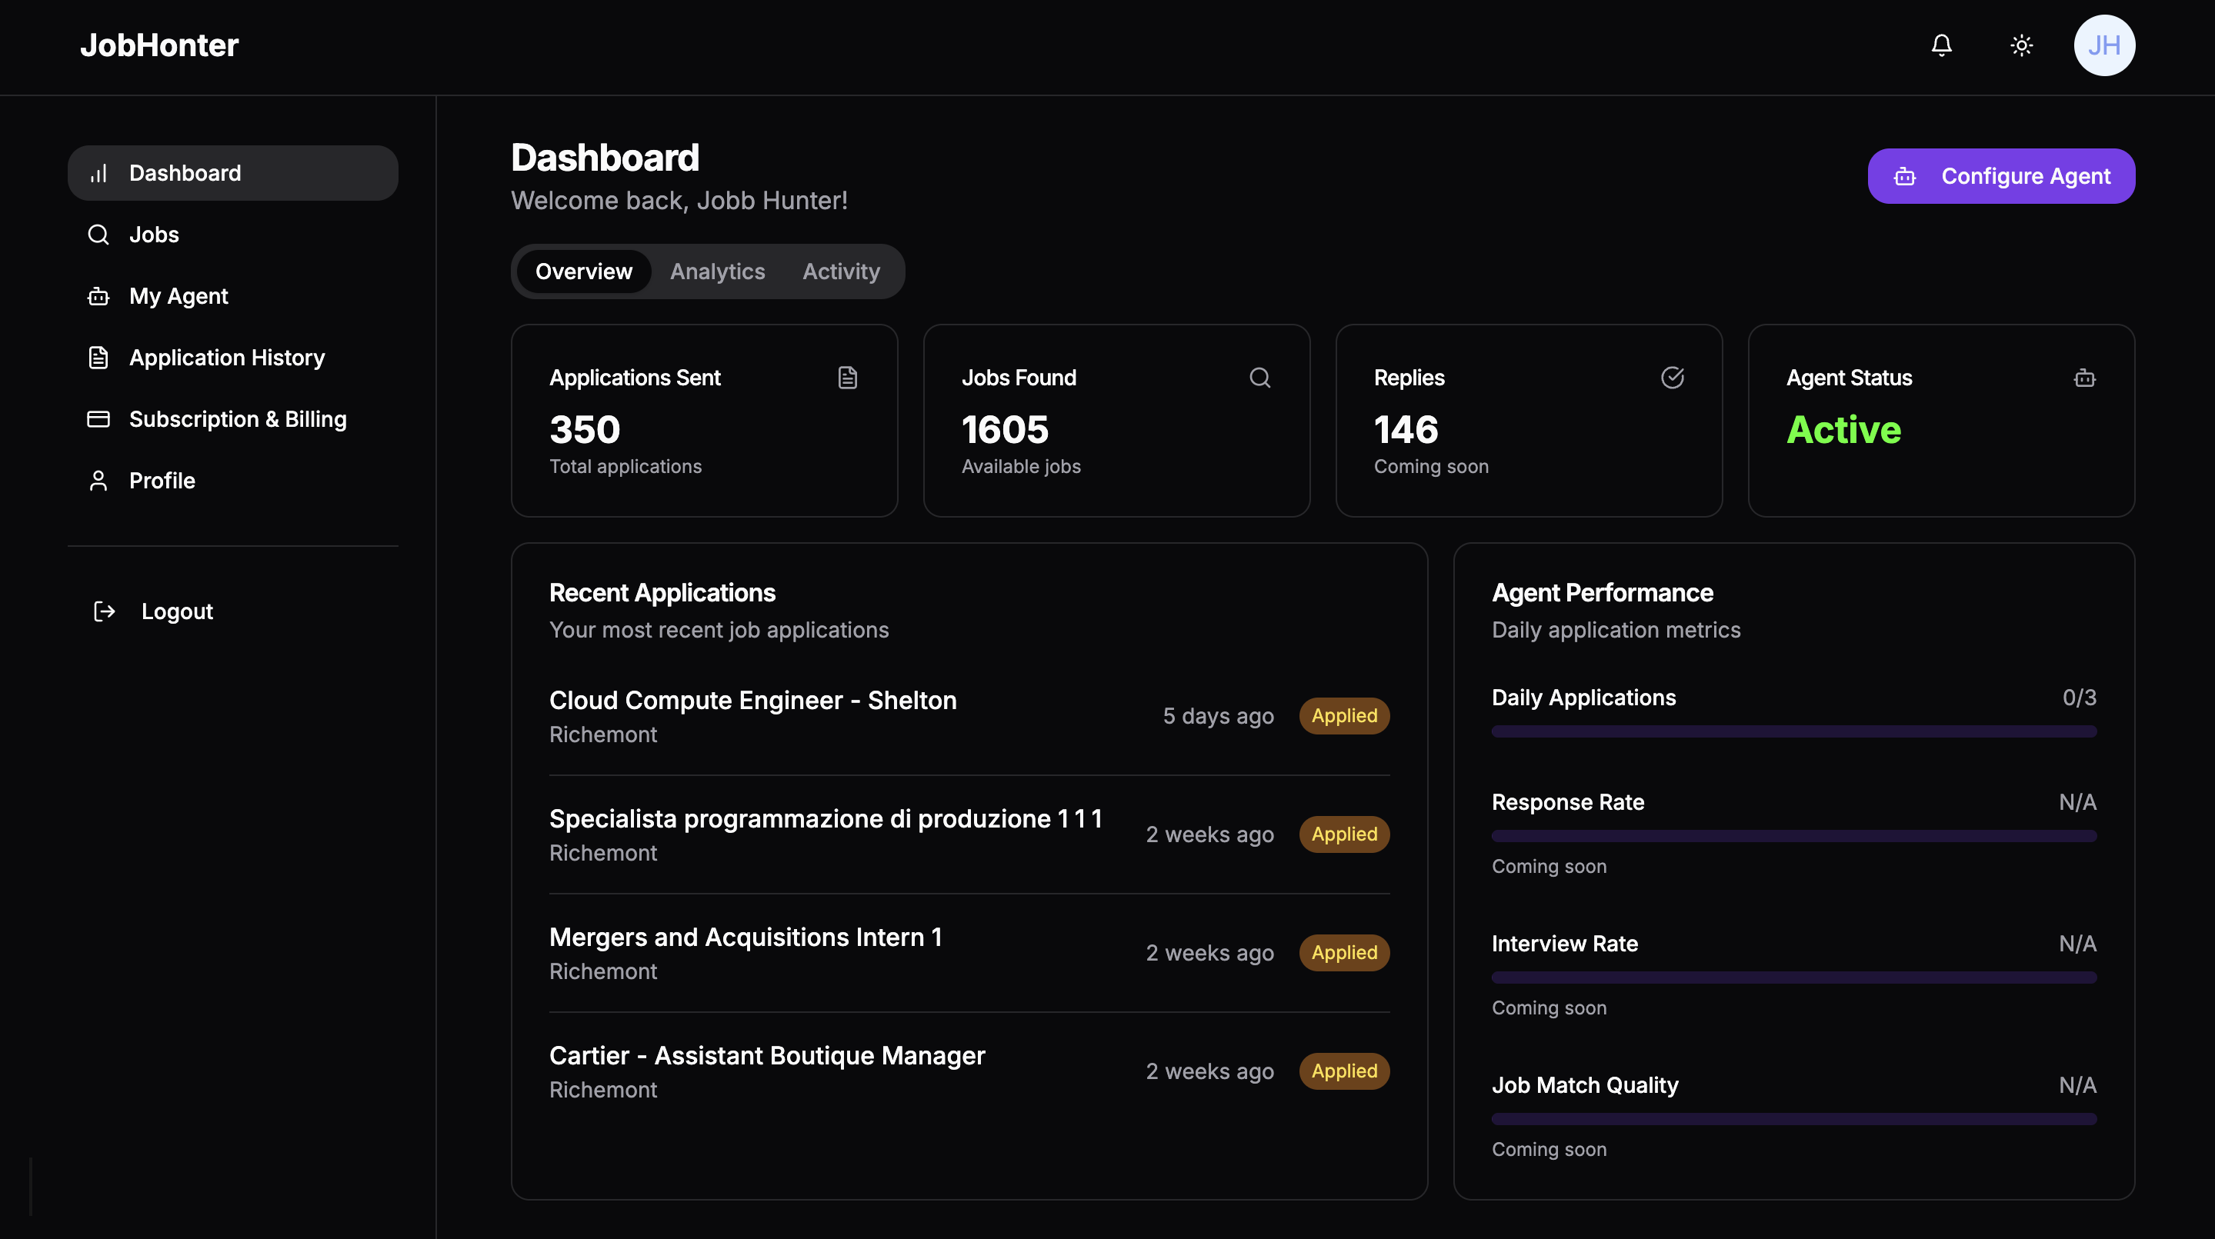Click the Response Rate progress bar
The height and width of the screenshot is (1239, 2215).
1793,837
